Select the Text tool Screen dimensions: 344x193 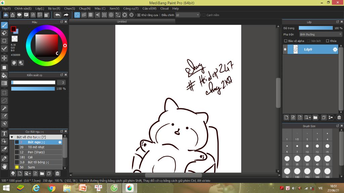pos(4,133)
